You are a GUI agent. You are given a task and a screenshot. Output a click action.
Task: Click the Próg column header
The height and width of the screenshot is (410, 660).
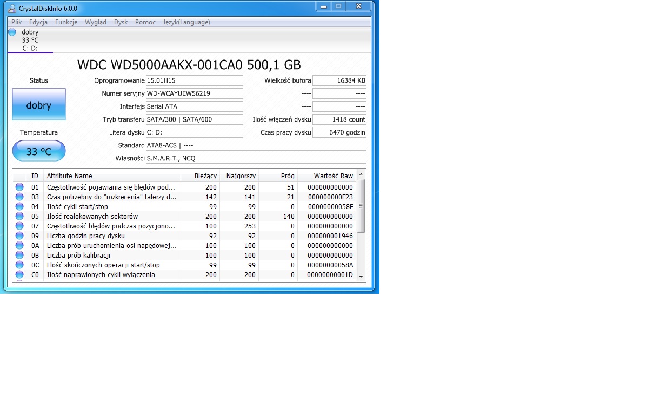point(278,176)
